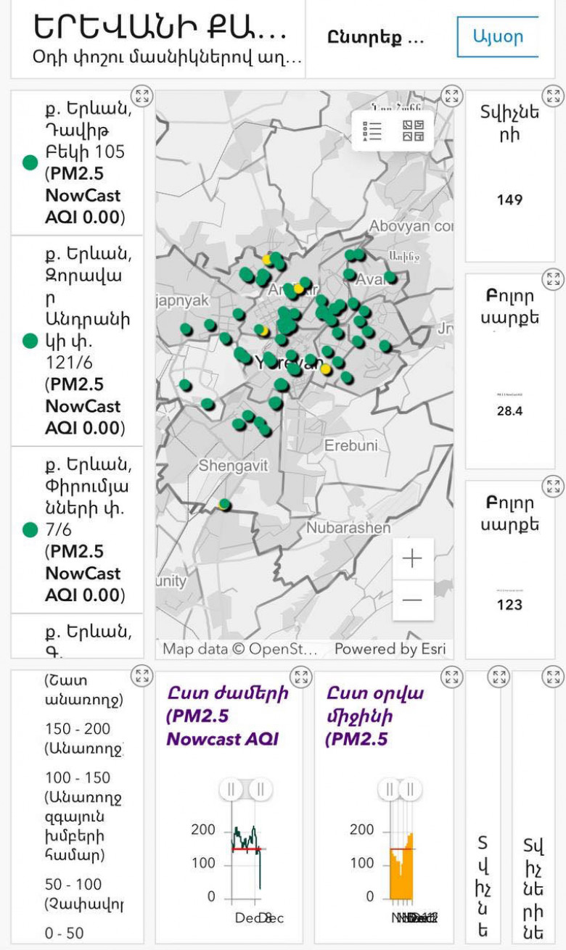Open the map legend panel
Viewport: 566px width, 950px height.
(x=373, y=131)
